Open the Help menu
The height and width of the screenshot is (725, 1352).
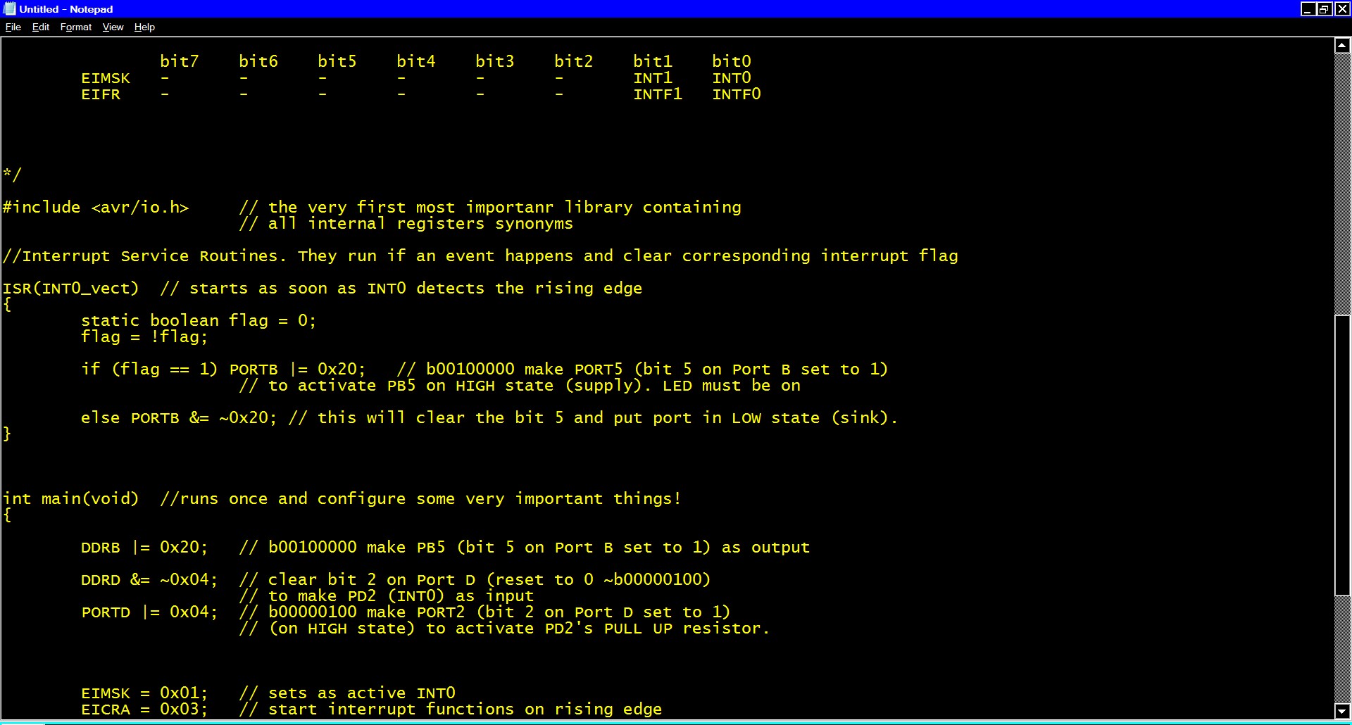pyautogui.click(x=144, y=27)
